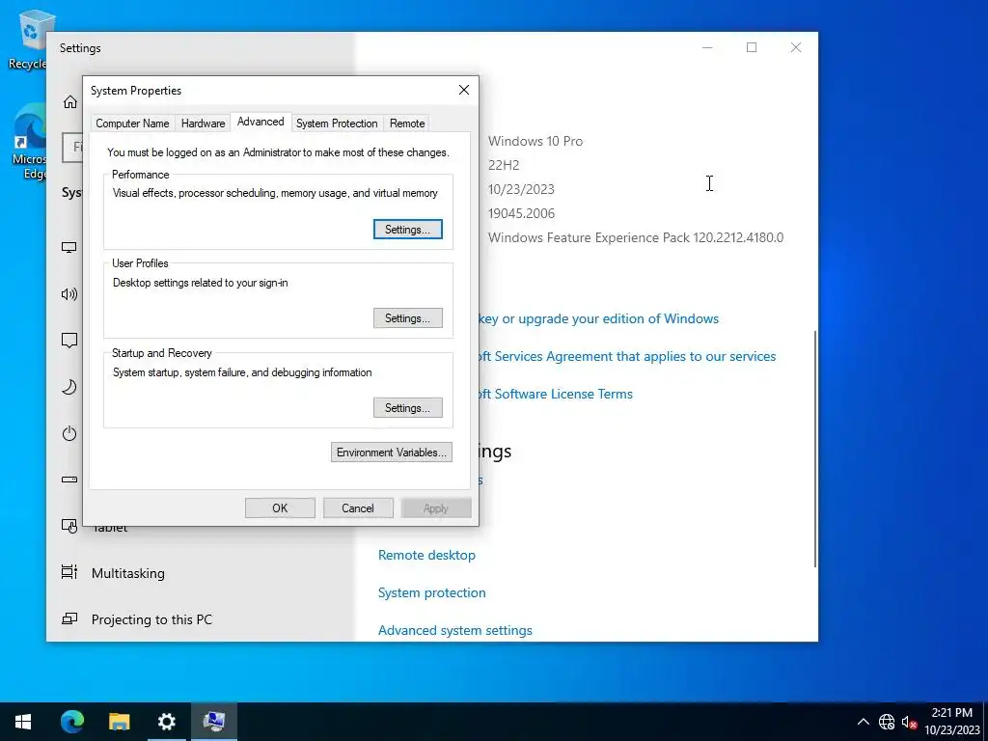The width and height of the screenshot is (988, 741).
Task: Select Notifications icon in Settings sidebar
Action: 69,341
